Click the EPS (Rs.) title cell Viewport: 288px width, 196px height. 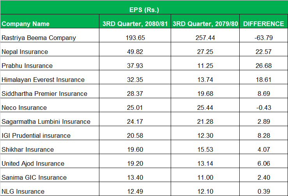[x=144, y=7]
